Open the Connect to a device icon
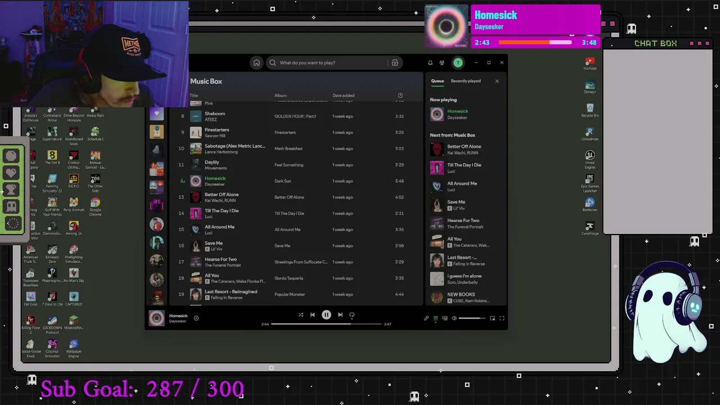This screenshot has height=405, width=720. [445, 318]
